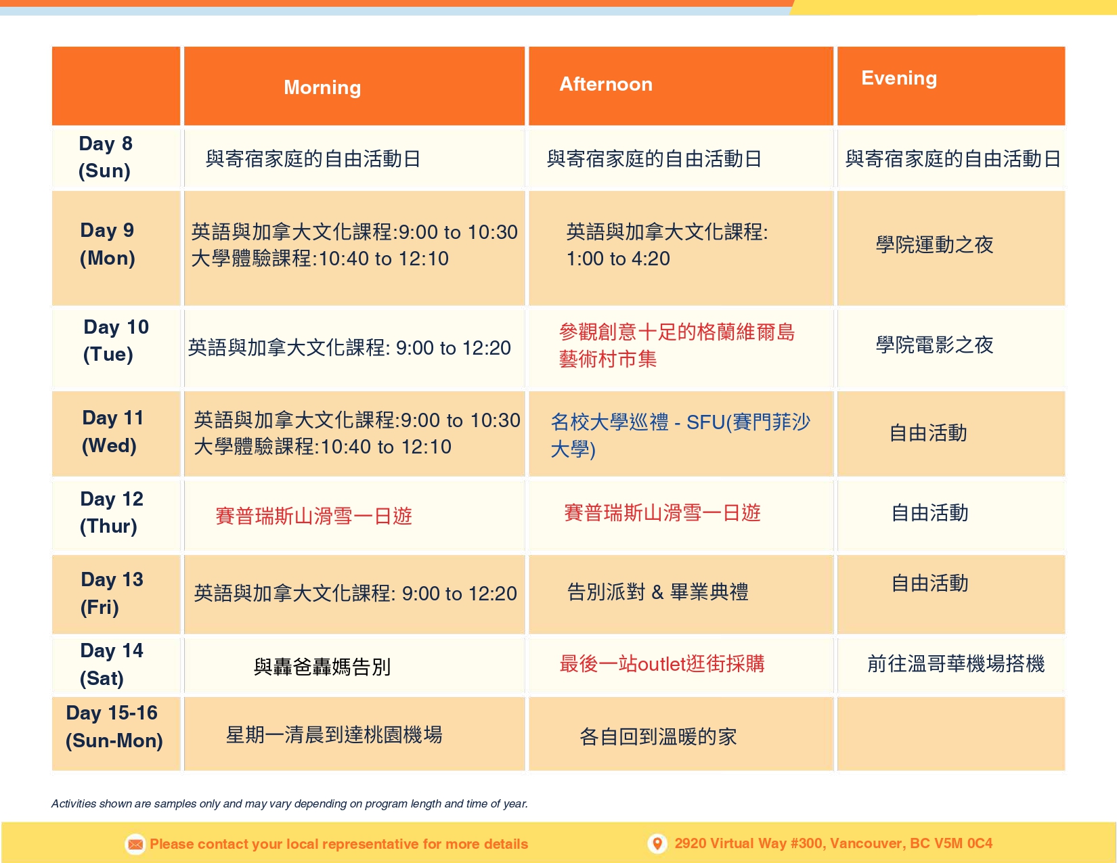Screen dimensions: 1117x863
Task: Click the Day 8 (Sun) row label
Action: [x=106, y=157]
